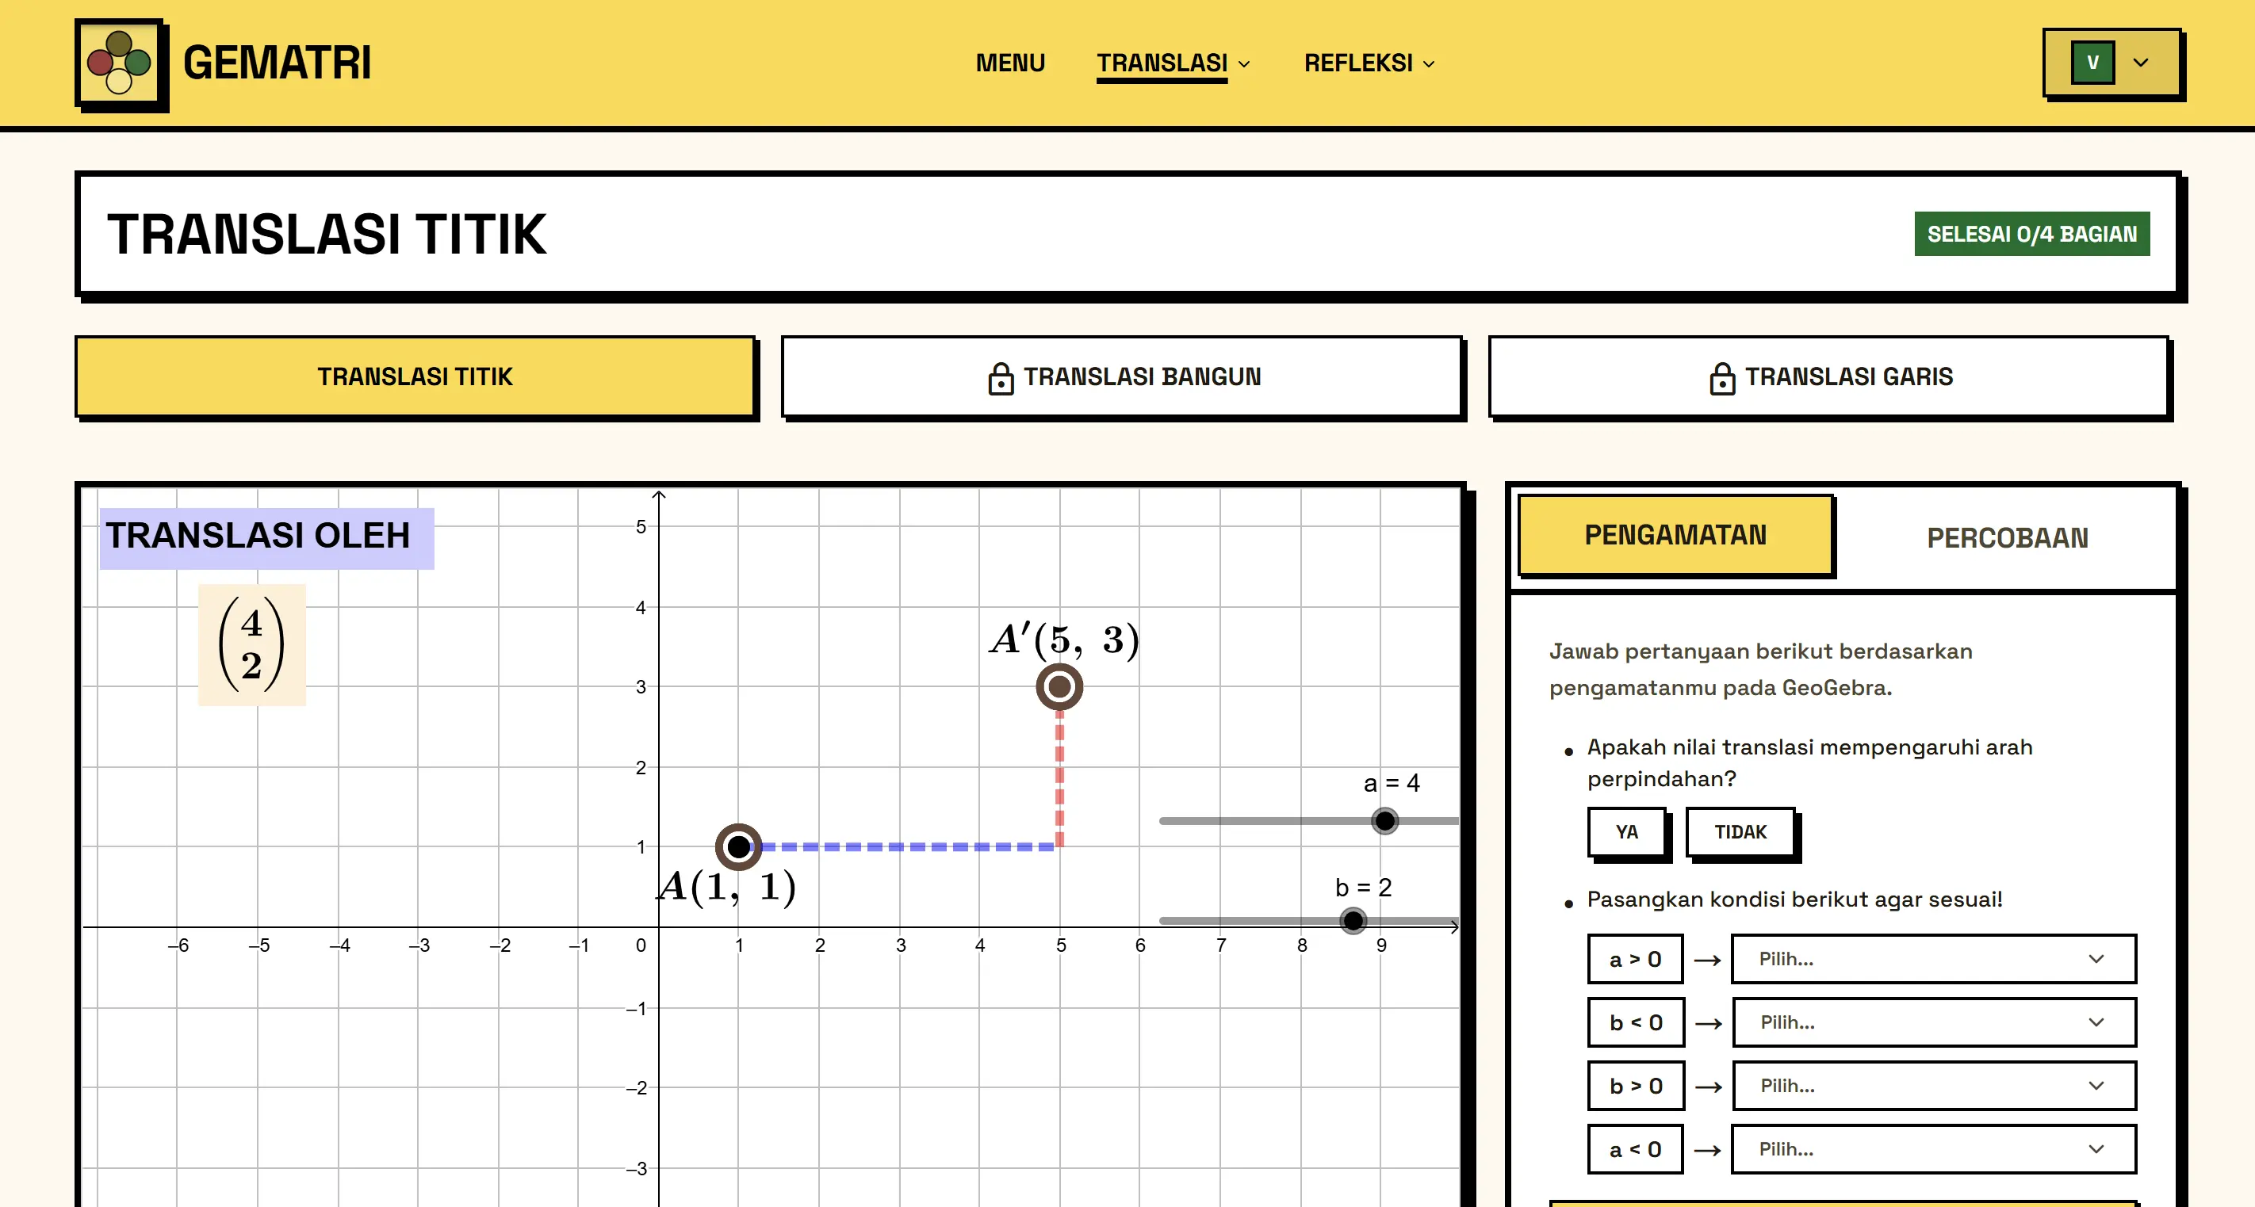Switch to the PERCOBAAN tab
Viewport: 2255px width, 1207px height.
pos(2008,538)
